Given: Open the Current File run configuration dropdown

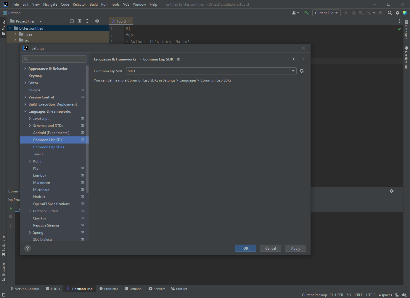Looking at the screenshot, I should [x=326, y=13].
